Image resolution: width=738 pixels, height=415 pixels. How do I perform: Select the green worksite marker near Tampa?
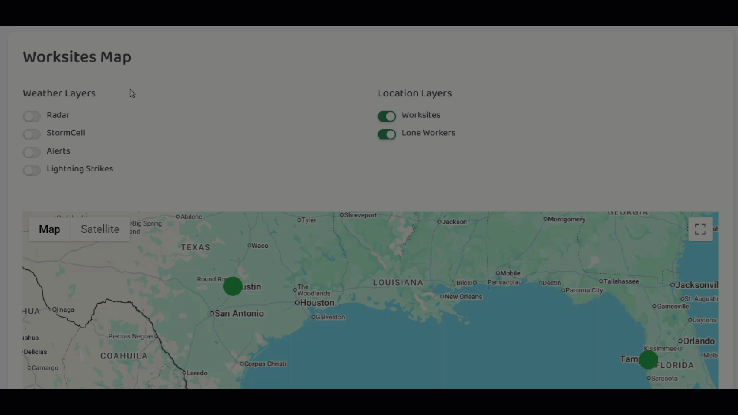tap(648, 360)
